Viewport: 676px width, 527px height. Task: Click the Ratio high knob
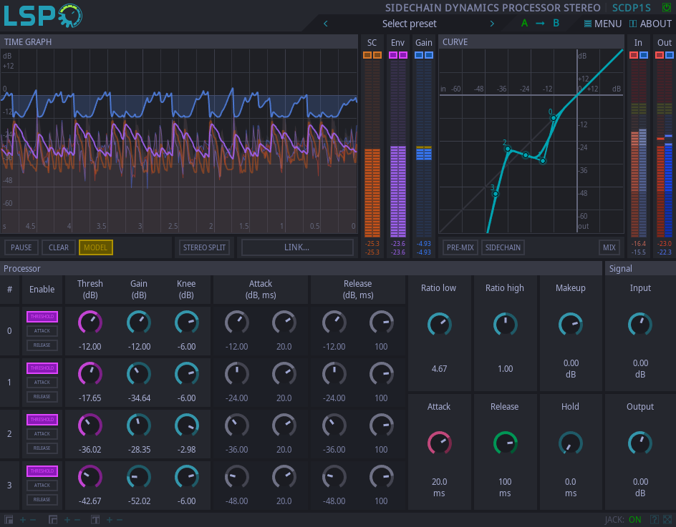[x=506, y=324]
